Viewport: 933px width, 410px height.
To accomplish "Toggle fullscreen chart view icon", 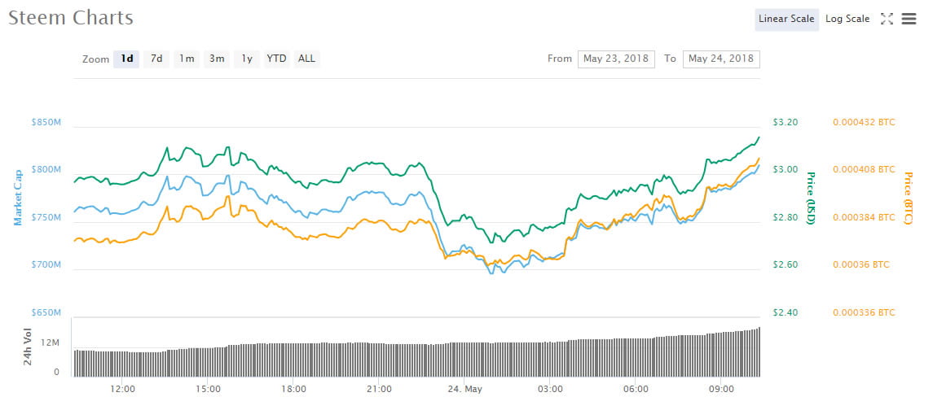I will 887,19.
